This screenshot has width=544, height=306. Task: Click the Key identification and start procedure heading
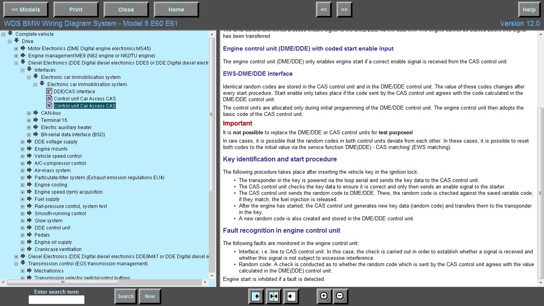[x=280, y=159]
